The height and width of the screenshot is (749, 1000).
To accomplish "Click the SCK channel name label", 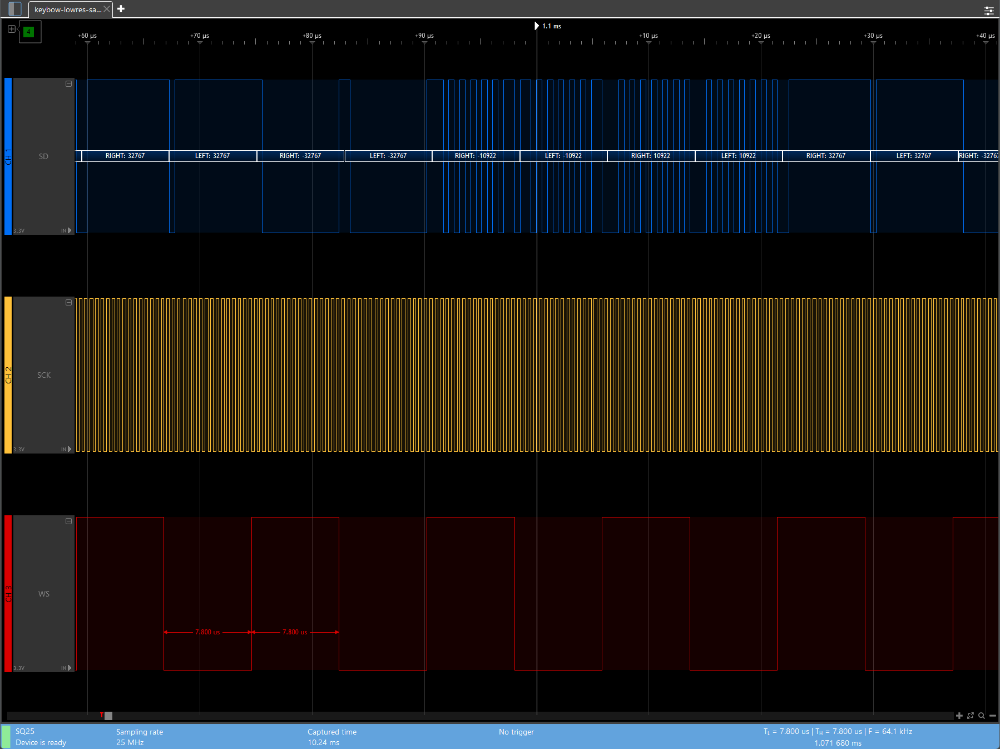I will (x=44, y=375).
